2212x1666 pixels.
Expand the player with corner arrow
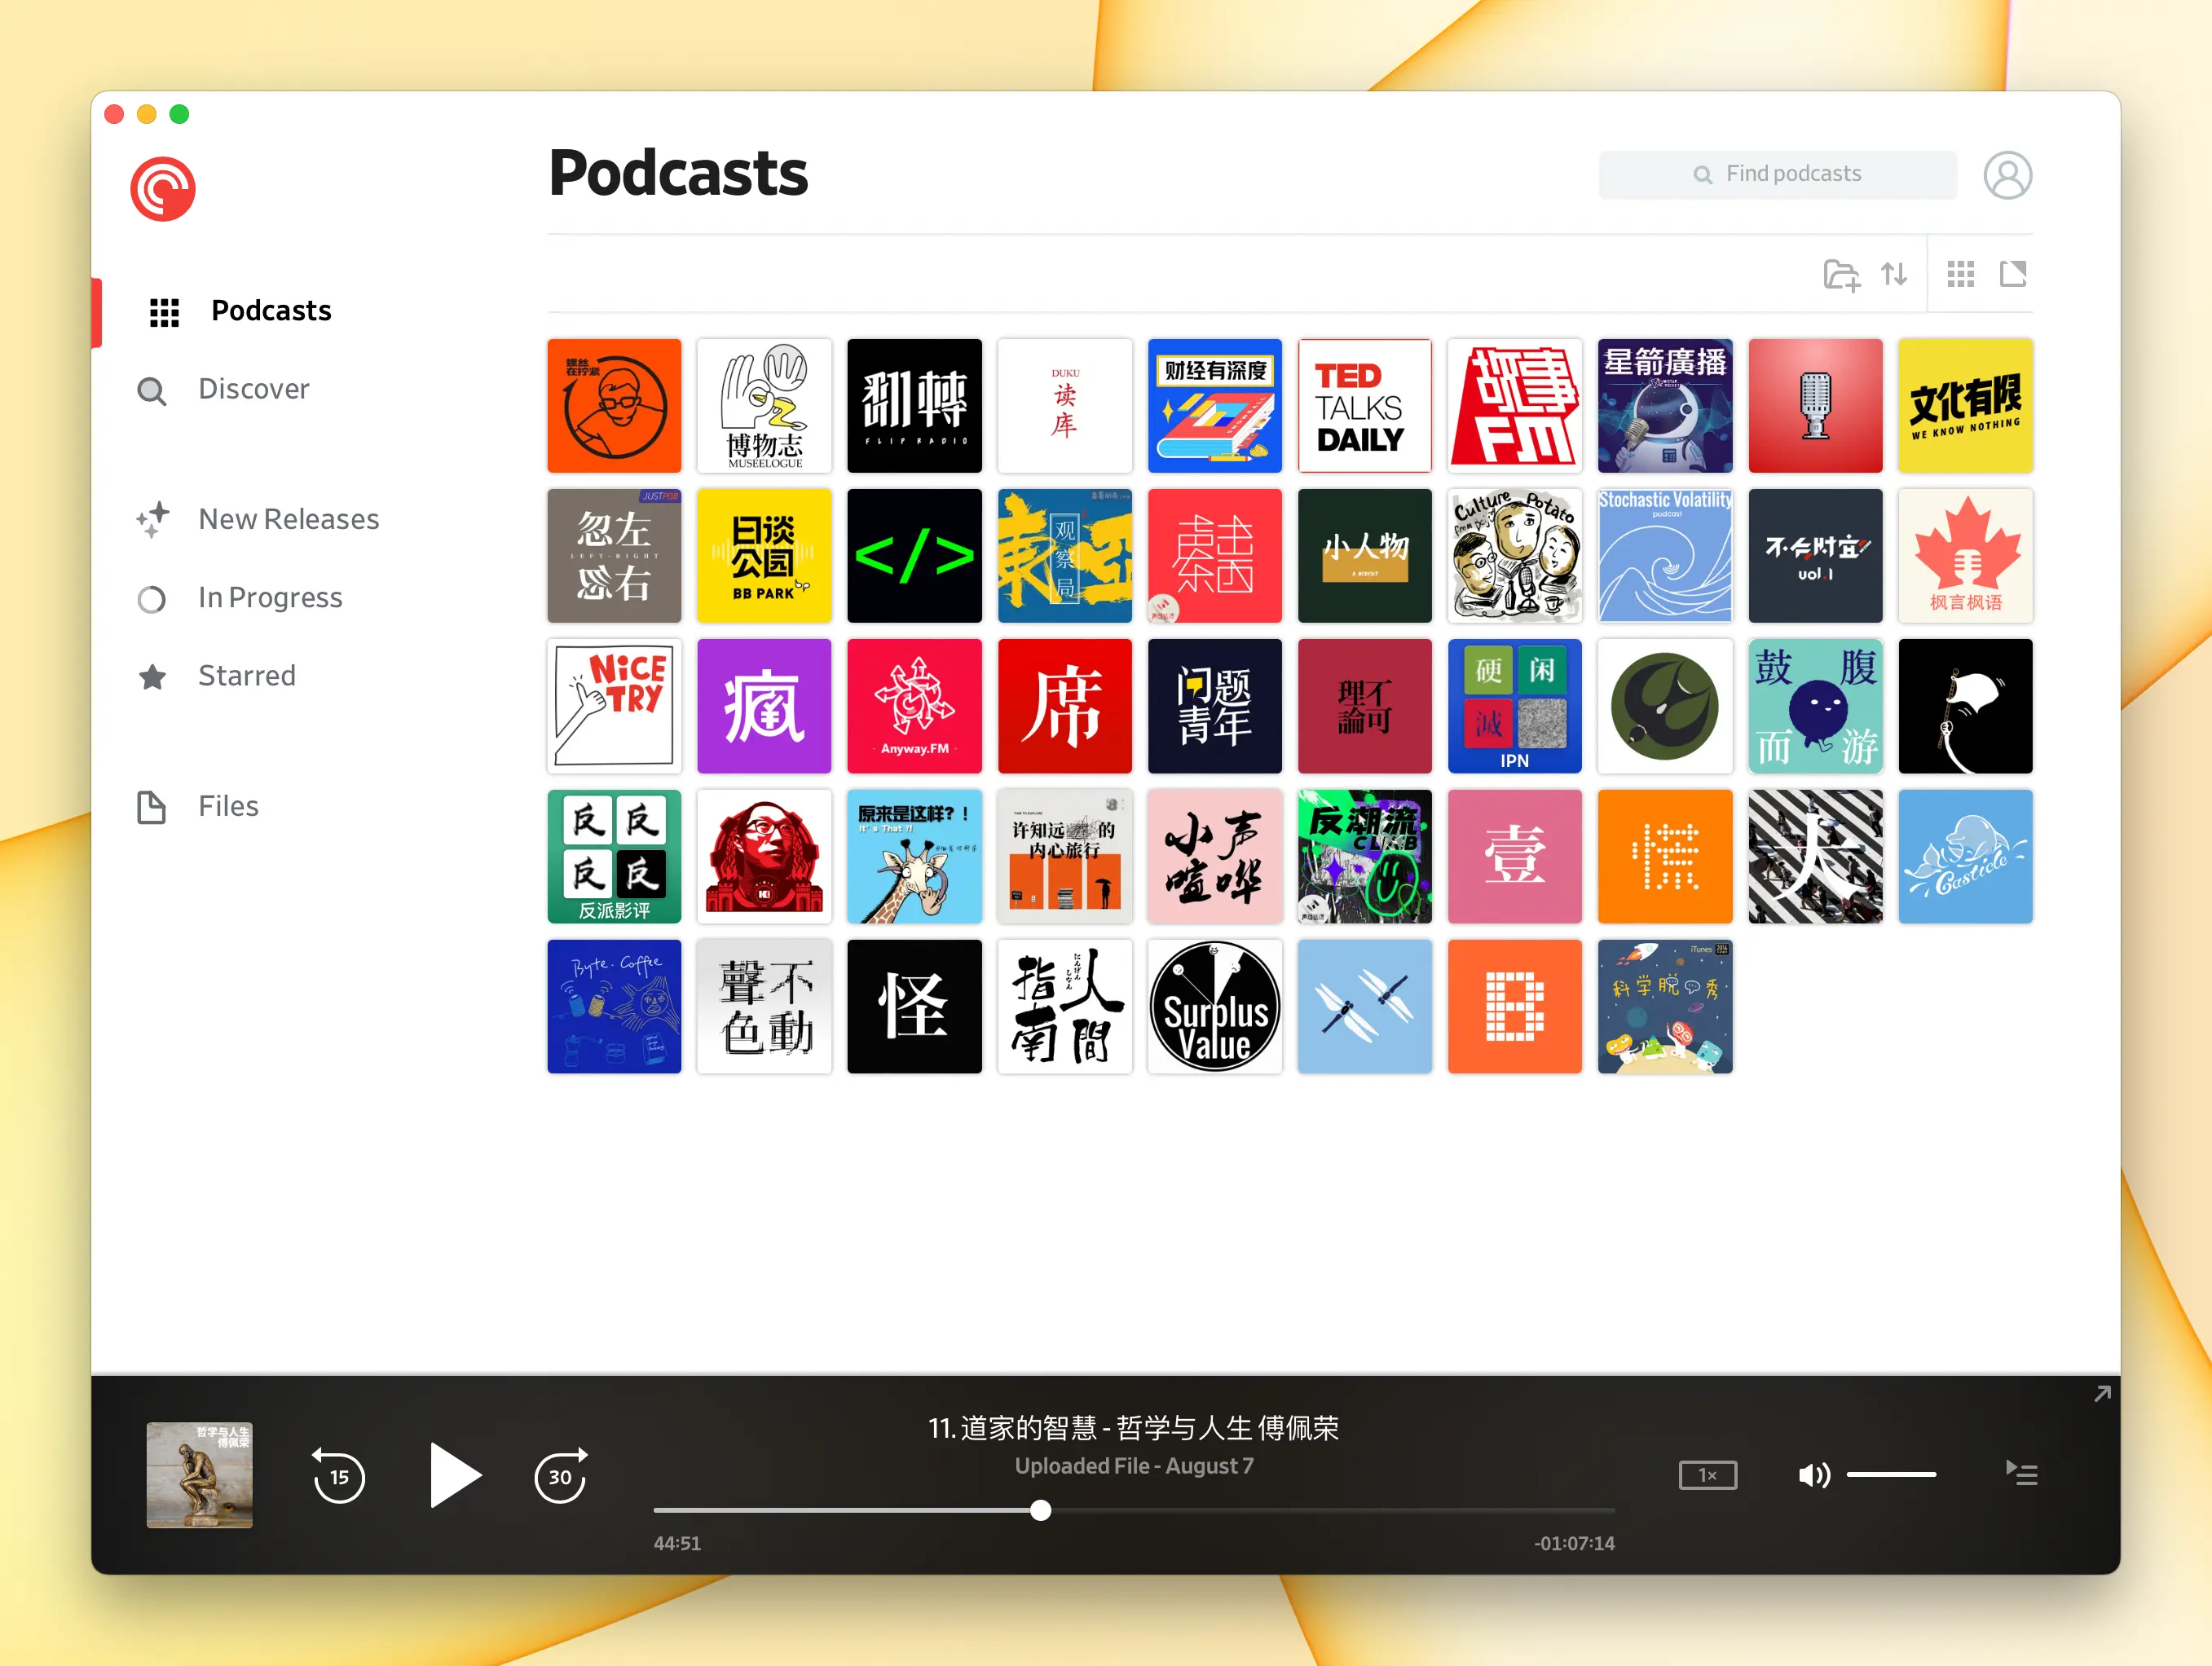point(2102,1394)
